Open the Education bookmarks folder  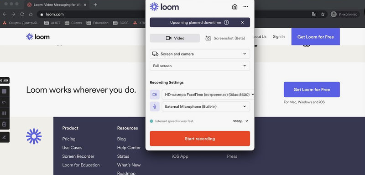97,23
